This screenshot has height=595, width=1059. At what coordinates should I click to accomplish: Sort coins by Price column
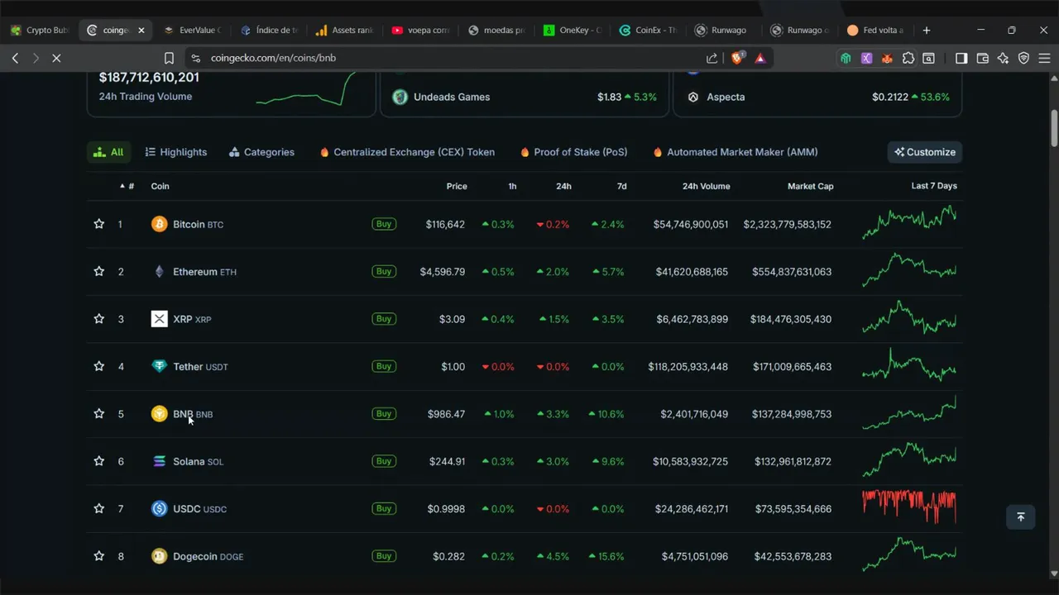457,186
